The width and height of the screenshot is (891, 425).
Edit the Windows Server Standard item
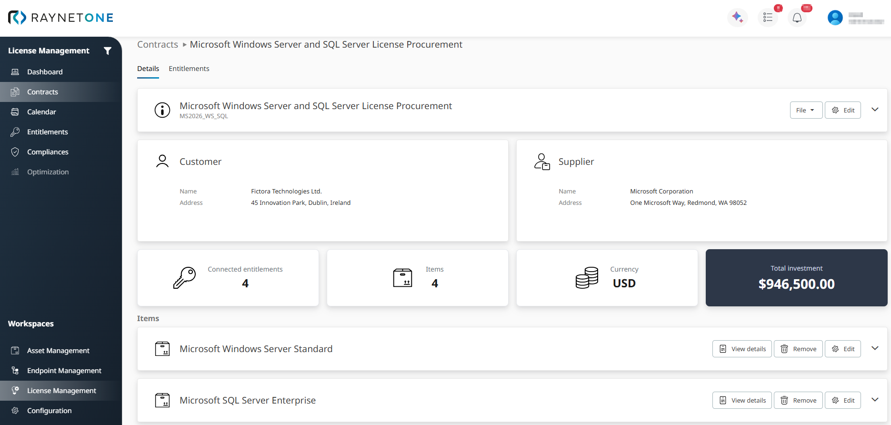tap(843, 349)
